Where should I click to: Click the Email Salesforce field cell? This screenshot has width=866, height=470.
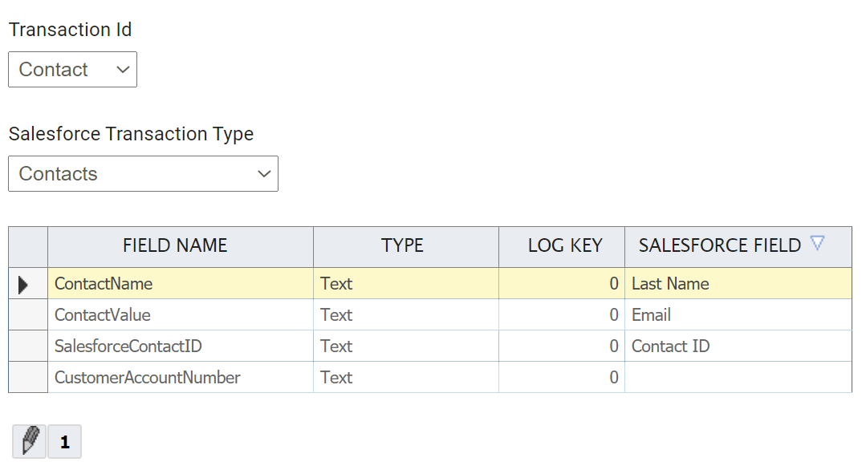[738, 315]
